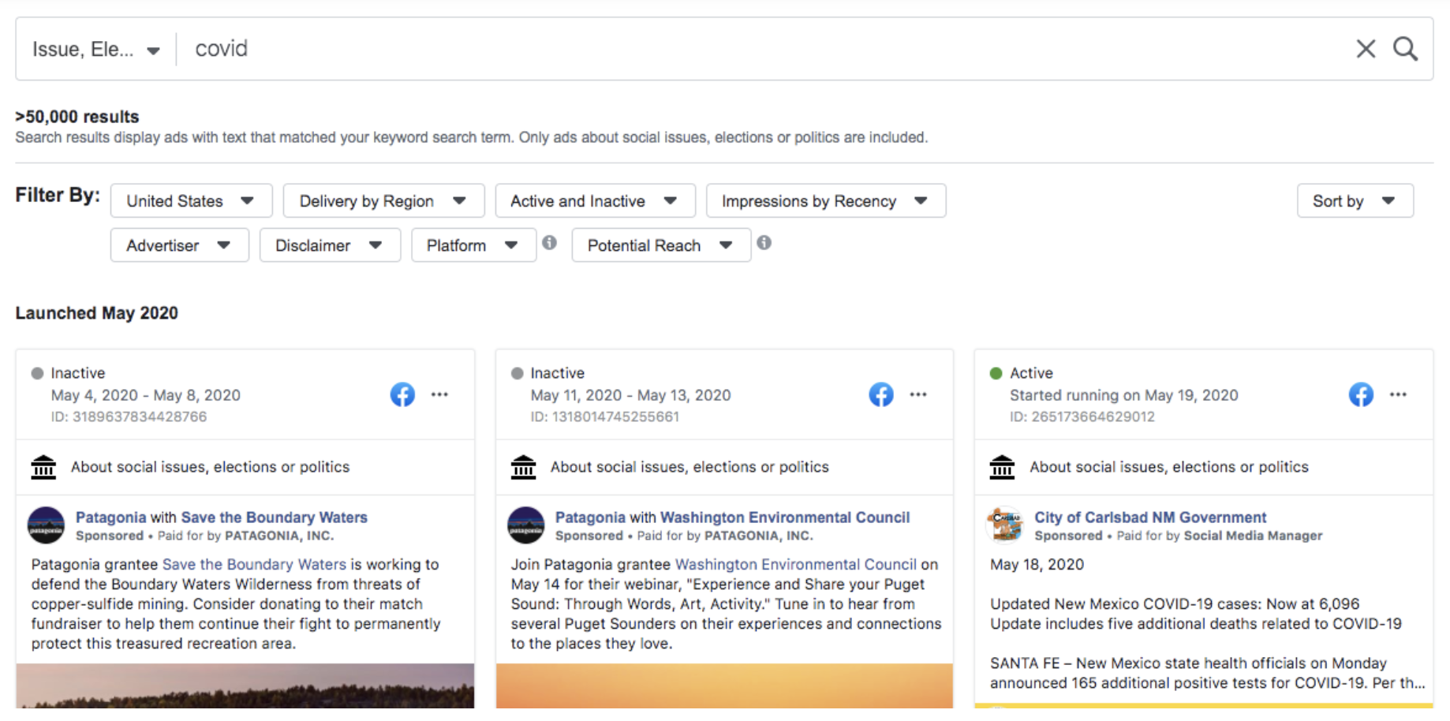
Task: Open the Delivery by Region filter
Action: [383, 201]
